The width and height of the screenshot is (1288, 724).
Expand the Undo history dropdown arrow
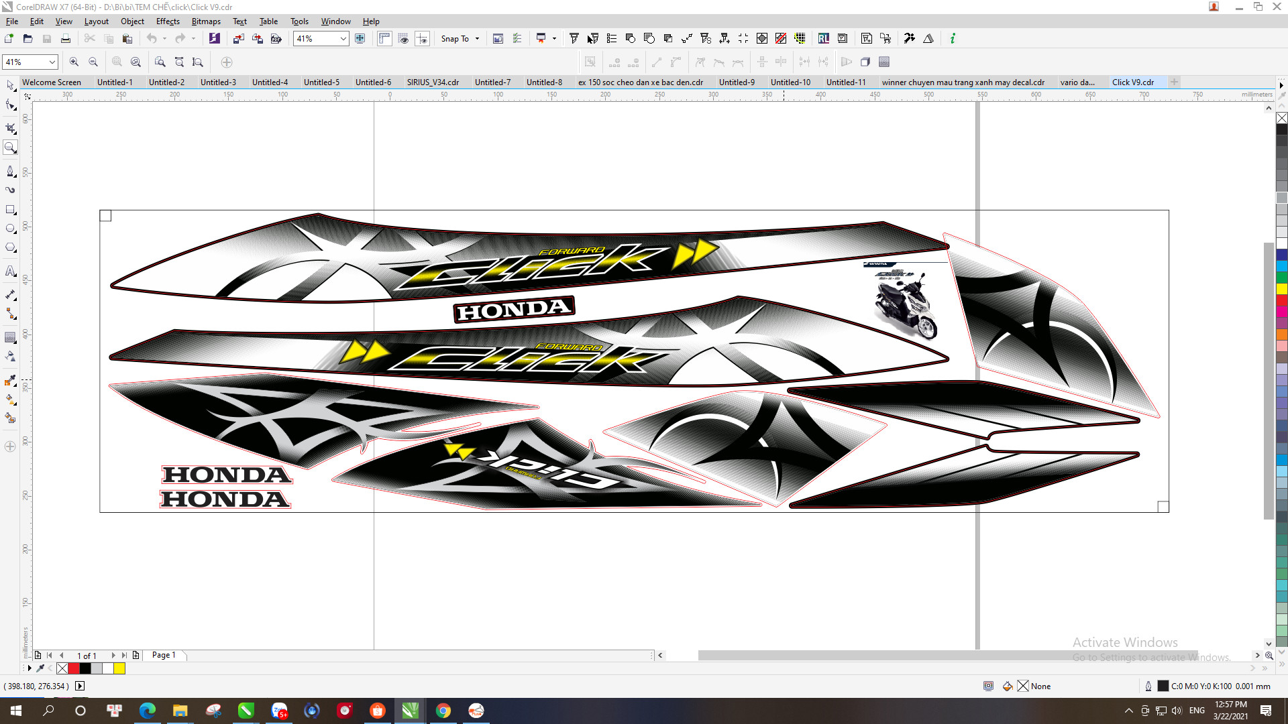coord(164,39)
